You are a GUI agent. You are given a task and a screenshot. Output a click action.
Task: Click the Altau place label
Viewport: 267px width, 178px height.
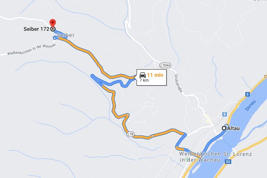coord(234,128)
